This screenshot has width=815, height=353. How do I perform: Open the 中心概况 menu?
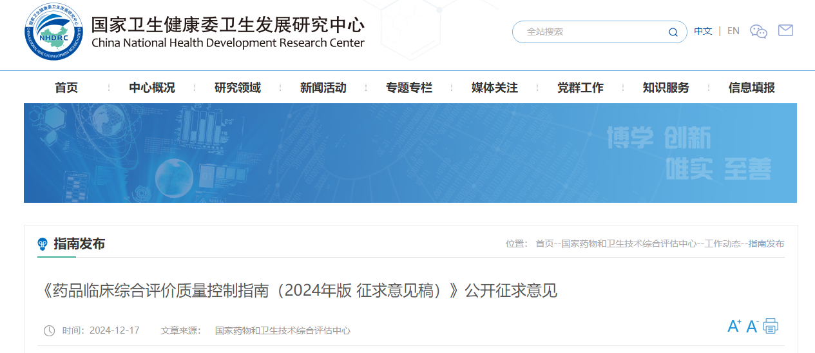point(152,88)
